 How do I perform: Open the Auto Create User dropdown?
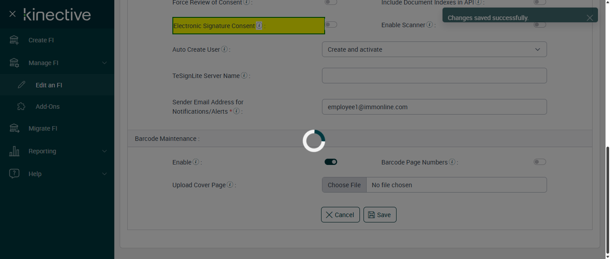[435, 49]
